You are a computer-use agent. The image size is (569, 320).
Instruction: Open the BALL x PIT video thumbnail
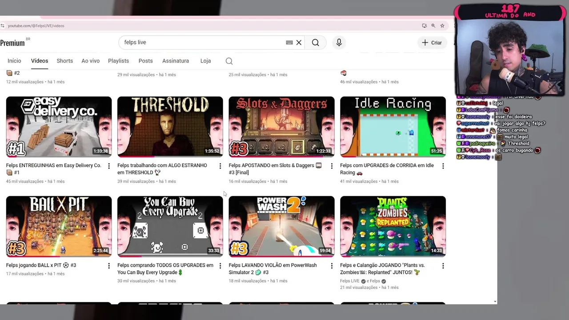coord(59,226)
